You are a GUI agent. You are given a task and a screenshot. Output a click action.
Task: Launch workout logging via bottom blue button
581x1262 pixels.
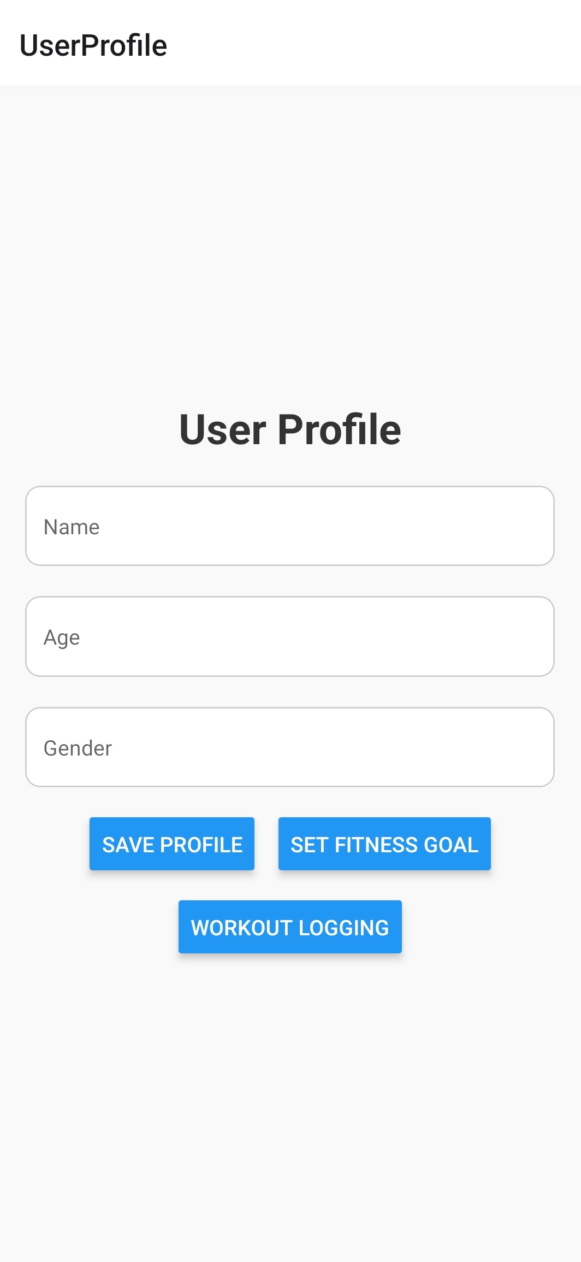point(290,927)
